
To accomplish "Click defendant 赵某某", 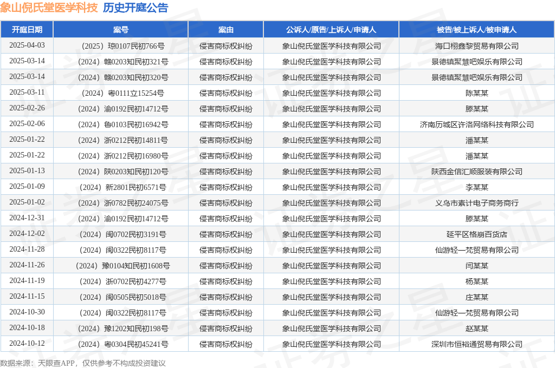I will coord(477,328).
